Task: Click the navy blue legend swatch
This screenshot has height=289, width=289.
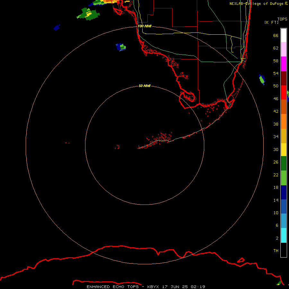Action: click(284, 192)
